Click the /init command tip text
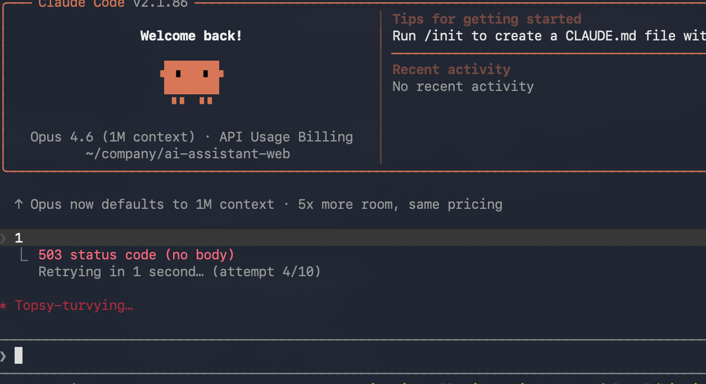The height and width of the screenshot is (384, 706). pos(549,36)
